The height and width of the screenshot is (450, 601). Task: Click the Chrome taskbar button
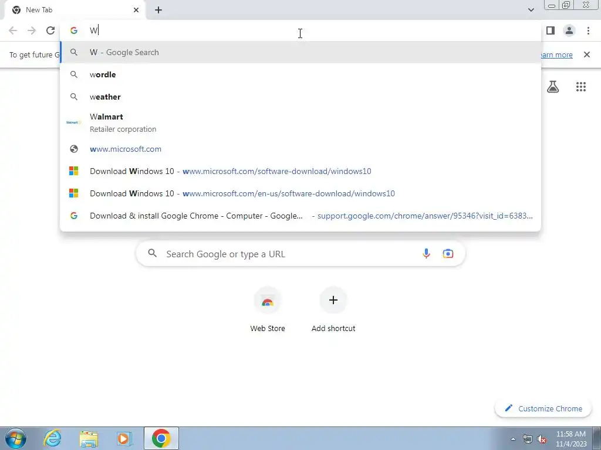pyautogui.click(x=161, y=438)
